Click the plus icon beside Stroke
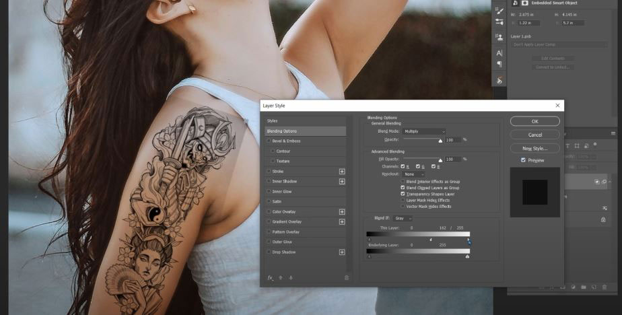This screenshot has width=622, height=315. click(x=342, y=172)
